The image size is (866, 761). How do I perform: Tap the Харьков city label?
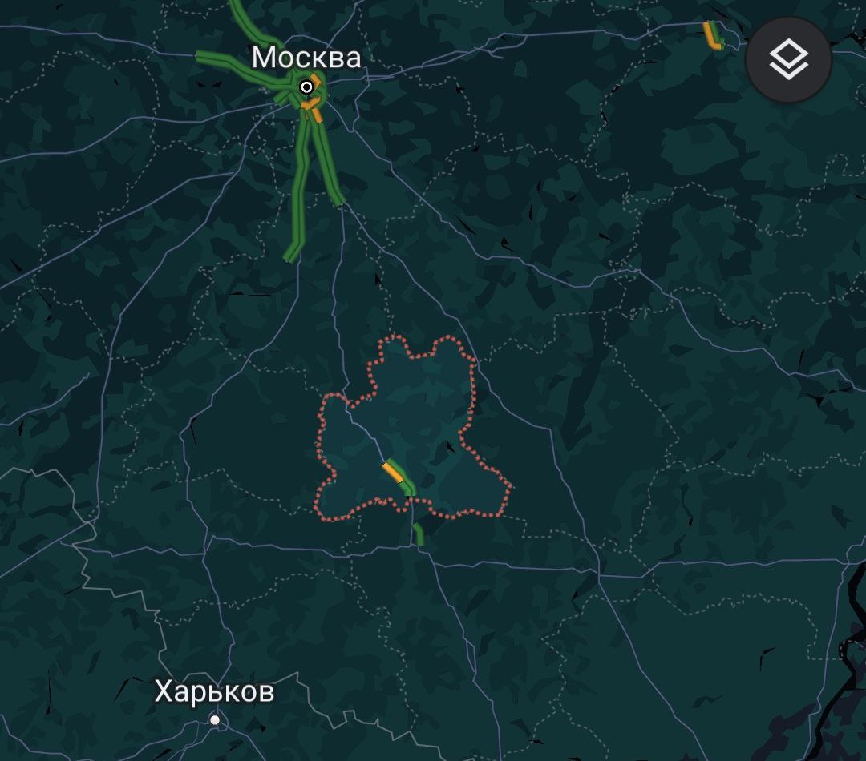214,691
